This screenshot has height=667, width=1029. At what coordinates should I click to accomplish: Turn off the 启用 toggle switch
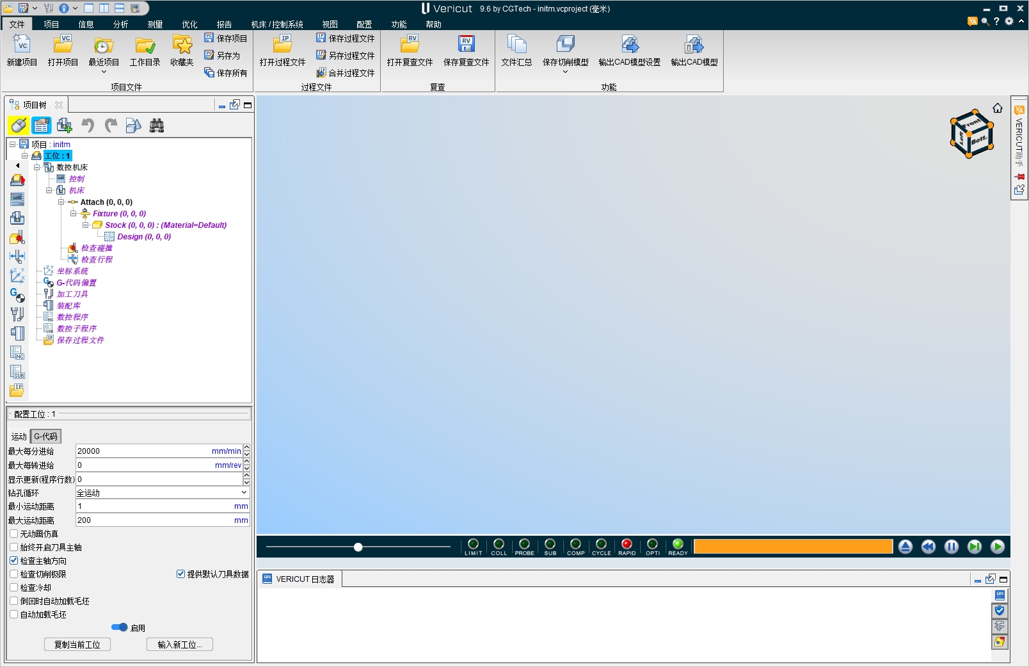coord(119,627)
